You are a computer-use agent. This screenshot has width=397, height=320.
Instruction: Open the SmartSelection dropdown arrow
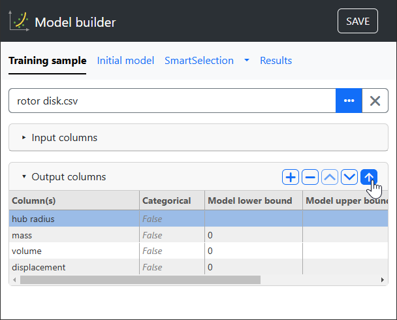[x=247, y=61]
